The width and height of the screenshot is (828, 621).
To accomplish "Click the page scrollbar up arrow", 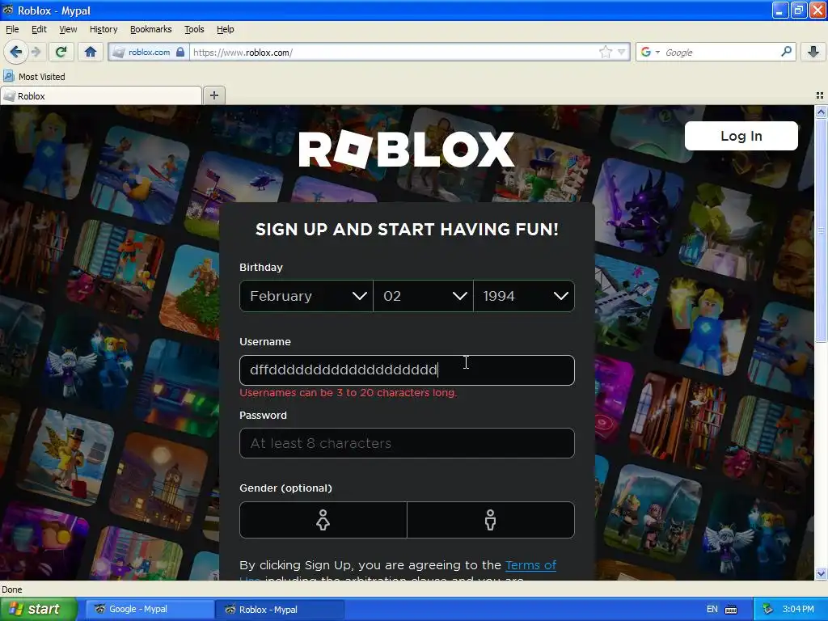I will point(821,112).
